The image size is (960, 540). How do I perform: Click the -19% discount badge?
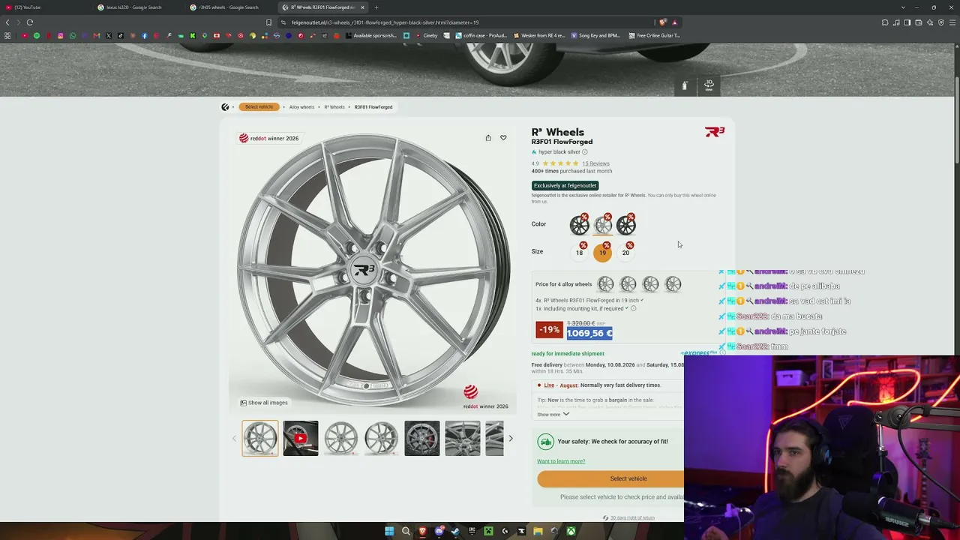[x=549, y=330]
